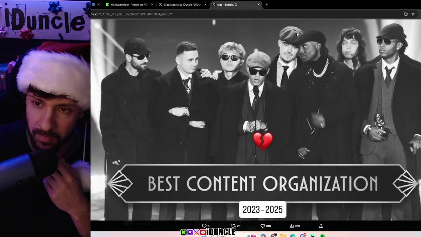Open a new browser tab with plus button
The image size is (421, 237).
point(266,5)
